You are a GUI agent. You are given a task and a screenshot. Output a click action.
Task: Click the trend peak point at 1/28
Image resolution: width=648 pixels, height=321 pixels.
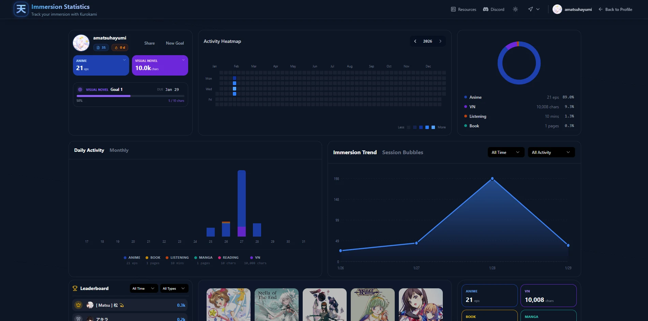492,179
